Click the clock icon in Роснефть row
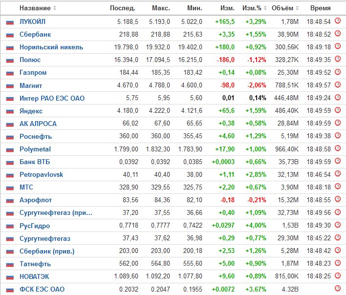 click(x=338, y=135)
